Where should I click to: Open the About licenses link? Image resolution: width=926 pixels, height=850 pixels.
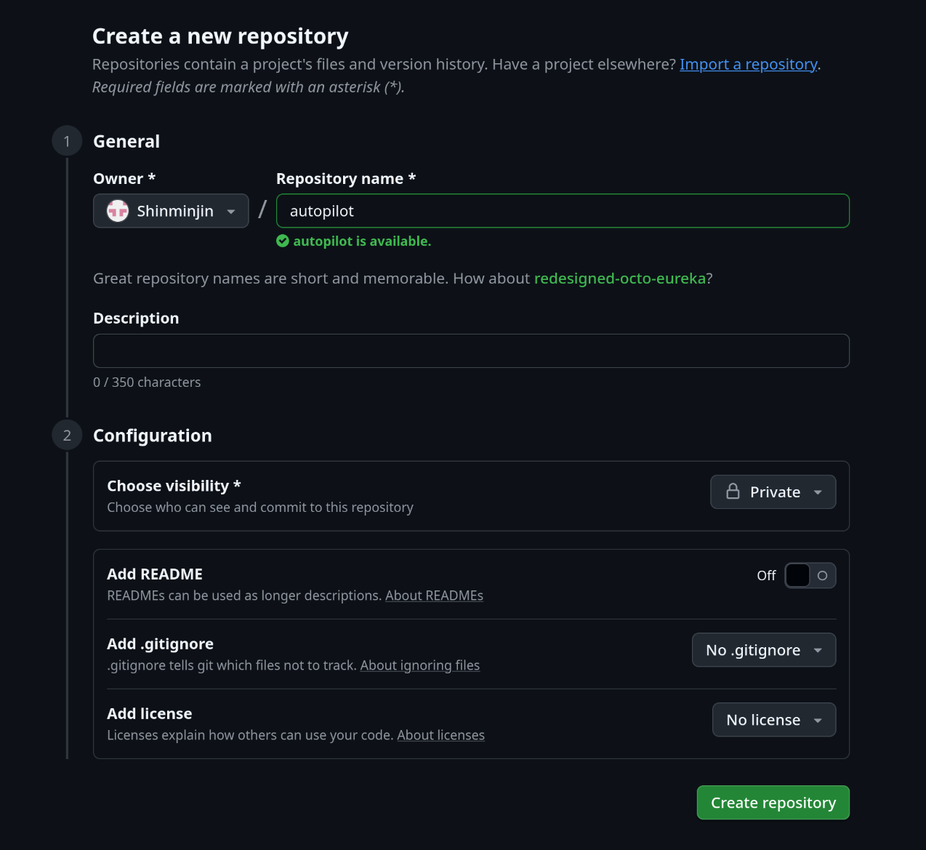click(440, 735)
